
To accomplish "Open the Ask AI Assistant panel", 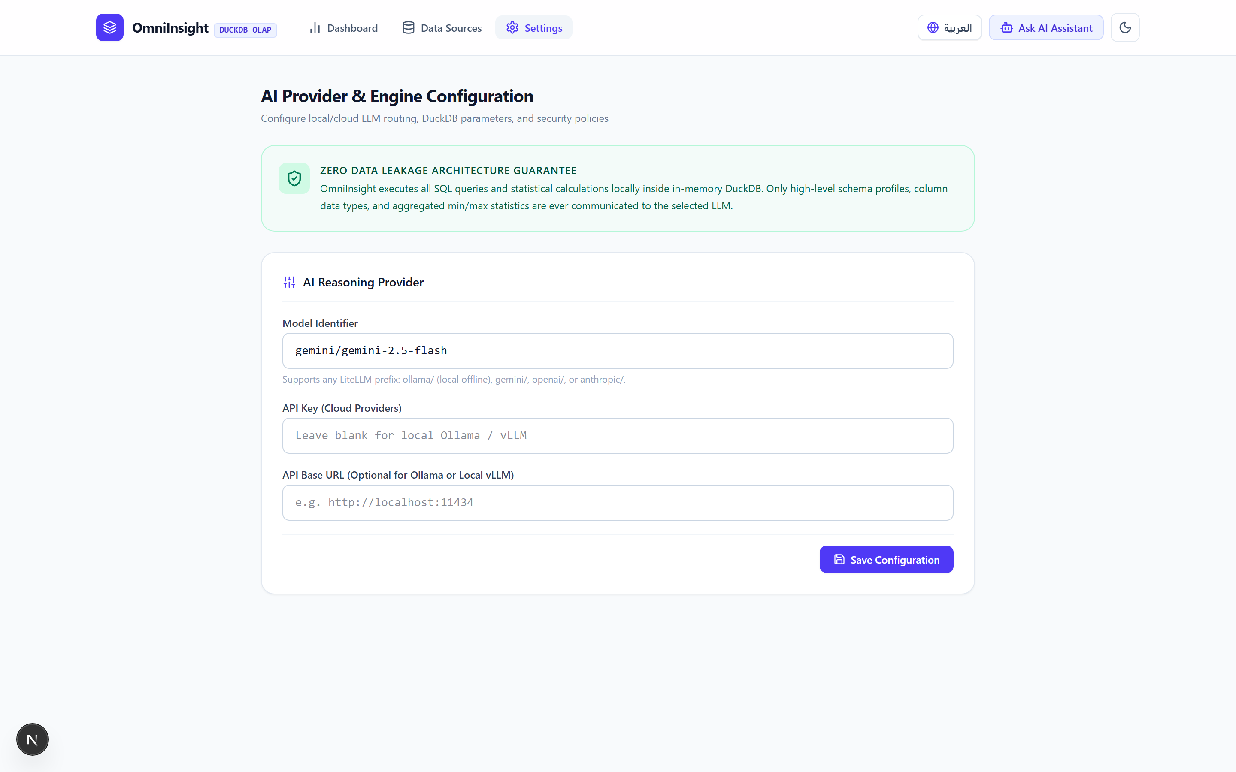I will click(x=1046, y=27).
